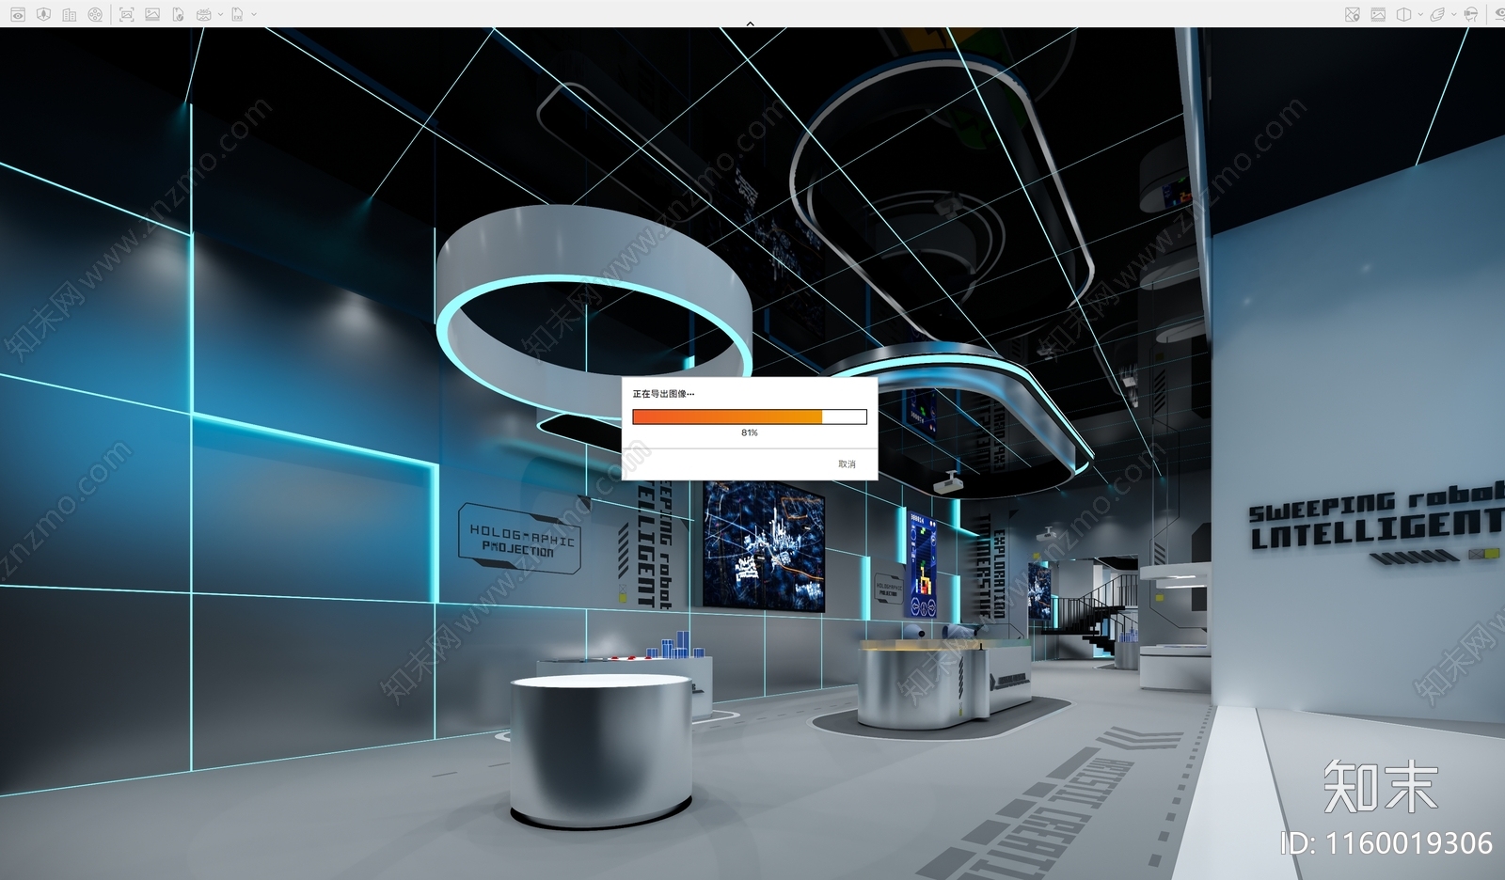The image size is (1505, 880).
Task: Click the framed picture screenshot icon
Action: [126, 14]
